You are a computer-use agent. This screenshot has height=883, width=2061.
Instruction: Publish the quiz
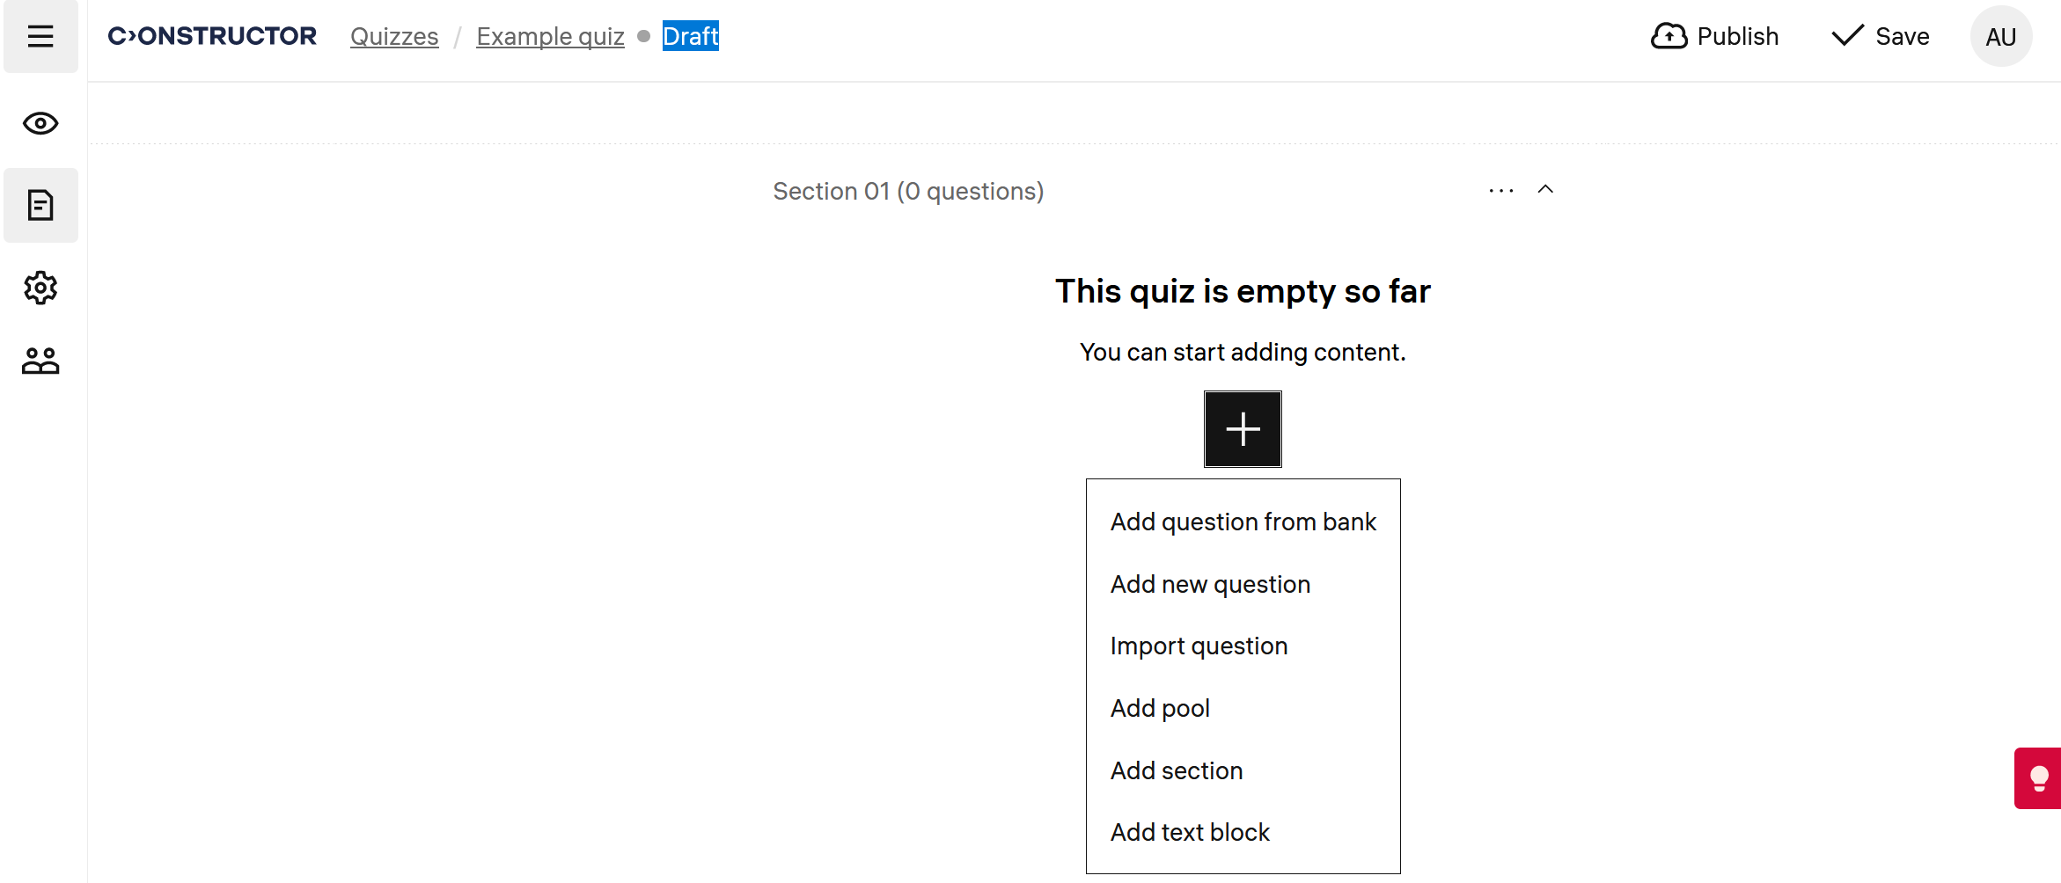tap(1714, 36)
